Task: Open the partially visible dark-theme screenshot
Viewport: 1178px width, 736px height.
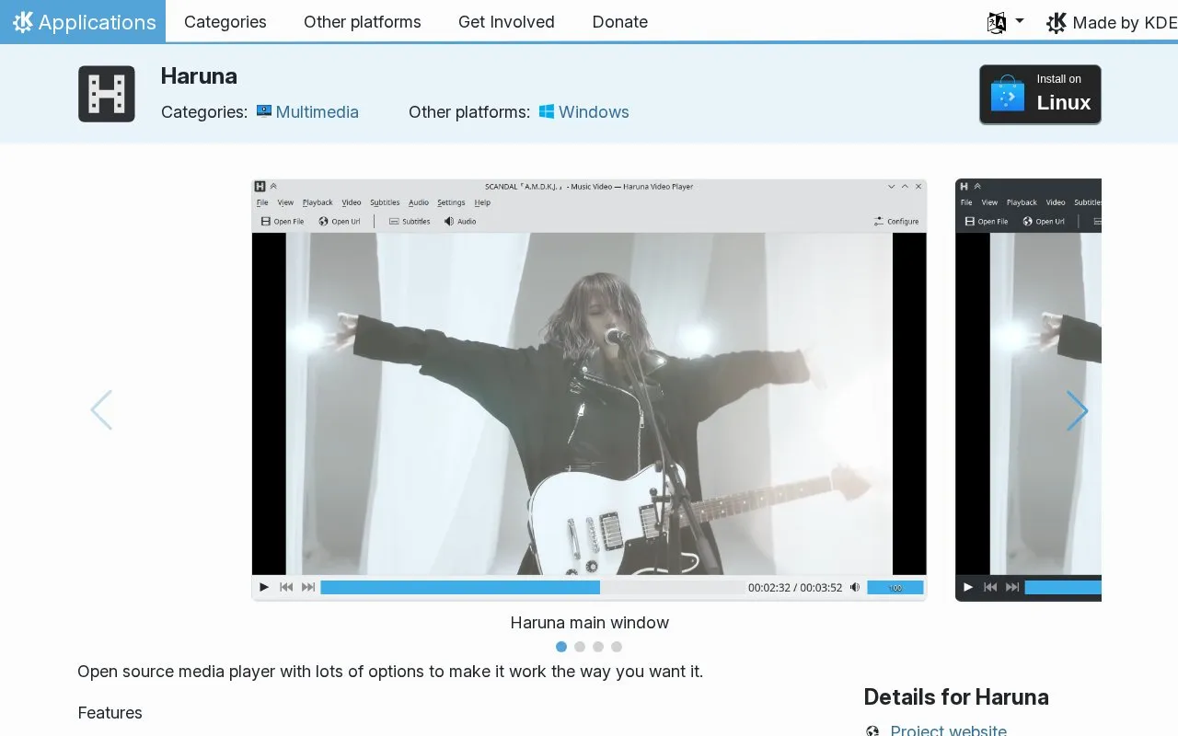Action: tap(1028, 390)
